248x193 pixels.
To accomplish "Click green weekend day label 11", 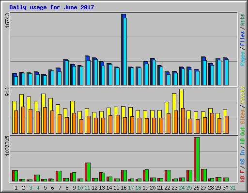I will point(87,188).
